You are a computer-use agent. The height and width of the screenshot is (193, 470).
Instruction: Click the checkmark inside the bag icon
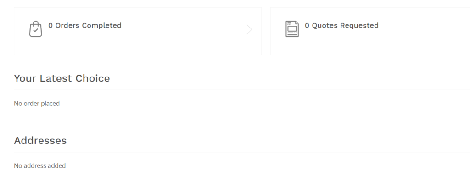coord(35,31)
